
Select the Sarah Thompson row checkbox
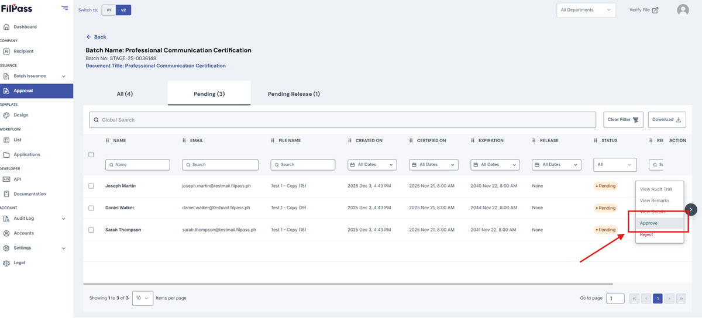click(x=91, y=230)
